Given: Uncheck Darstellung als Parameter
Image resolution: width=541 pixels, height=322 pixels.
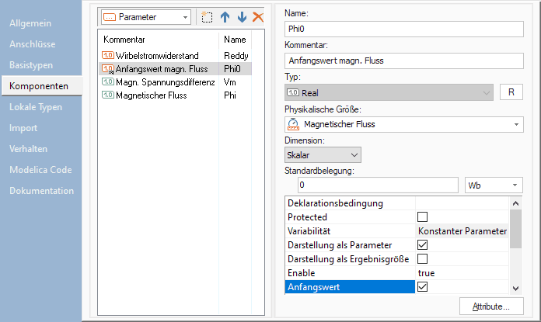Looking at the screenshot, I should pyautogui.click(x=423, y=245).
